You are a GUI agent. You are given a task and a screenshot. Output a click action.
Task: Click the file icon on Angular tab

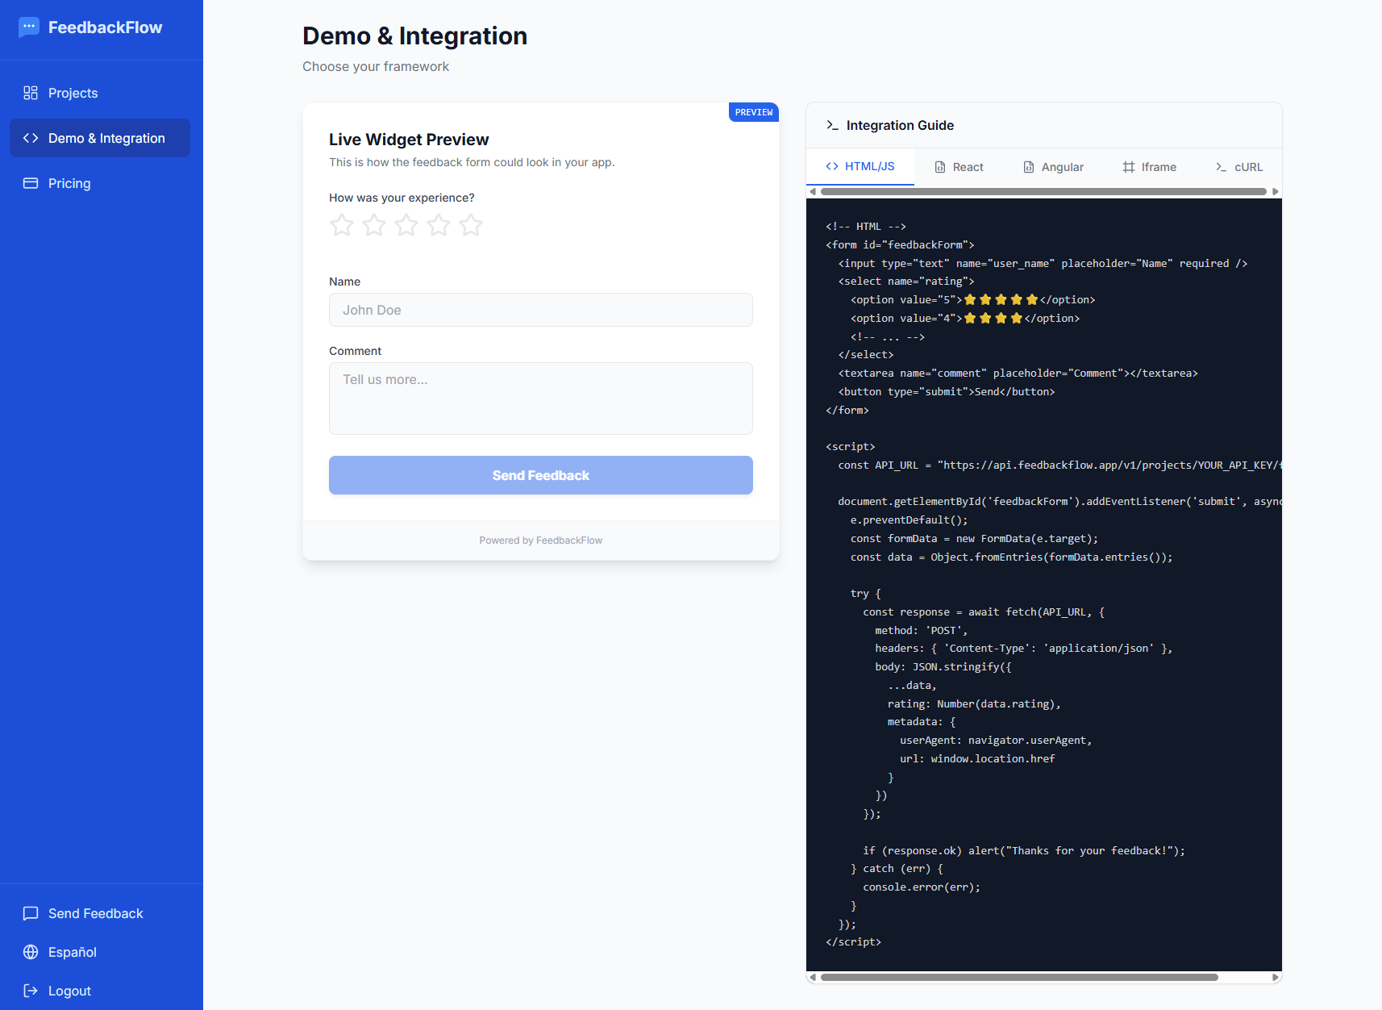[x=1029, y=167]
